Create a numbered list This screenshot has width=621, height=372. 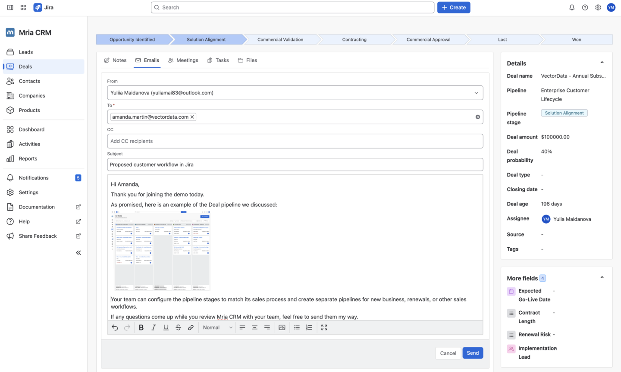(x=309, y=328)
